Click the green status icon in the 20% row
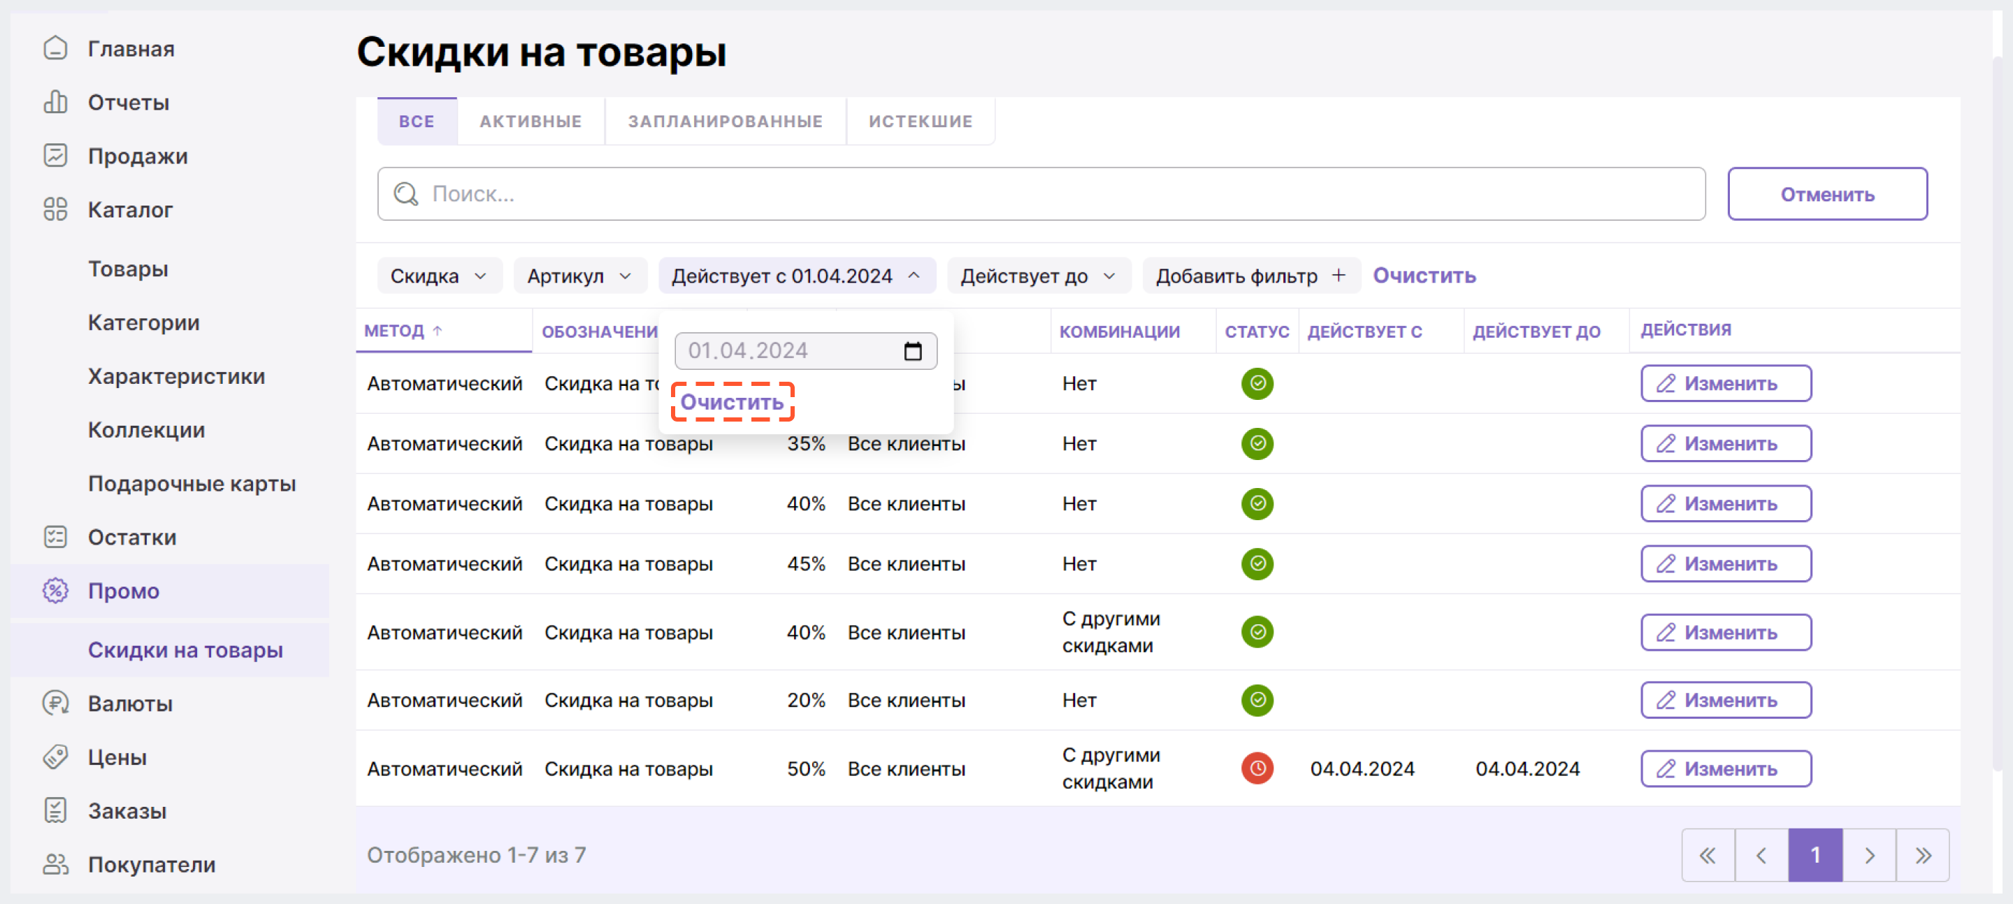This screenshot has width=2013, height=904. [x=1257, y=700]
